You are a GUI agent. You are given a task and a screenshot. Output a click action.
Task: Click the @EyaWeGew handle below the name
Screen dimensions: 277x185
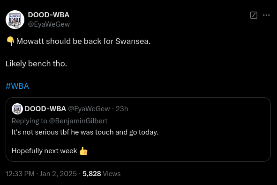pyautogui.click(x=49, y=24)
